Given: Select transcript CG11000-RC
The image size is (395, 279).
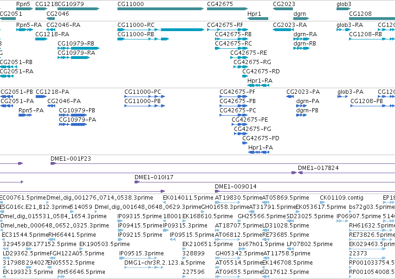Looking at the screenshot, I should (161, 30).
